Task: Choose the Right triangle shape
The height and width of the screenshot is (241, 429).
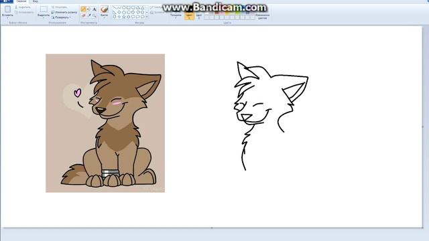Action: point(115,12)
